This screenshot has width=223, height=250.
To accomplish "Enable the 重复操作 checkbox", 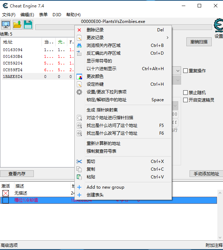I will coord(185,71).
